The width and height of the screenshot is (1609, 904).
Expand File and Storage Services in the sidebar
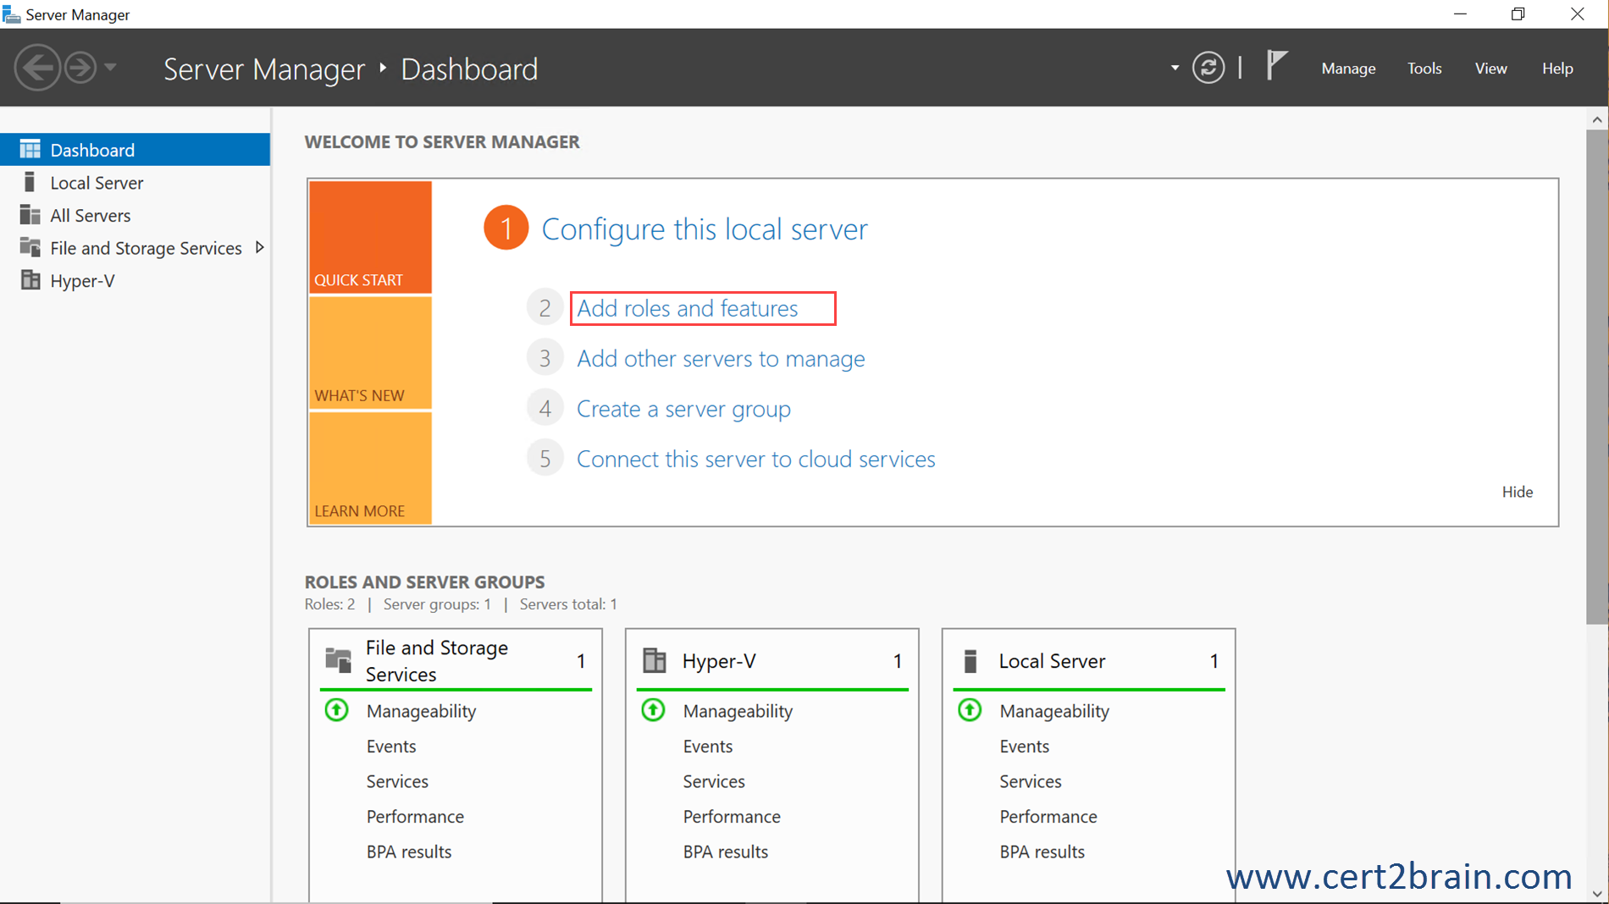(x=259, y=247)
